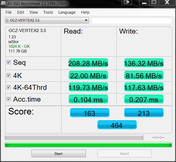Viewport: 176px width, 162px height.
Task: Uncheck the 4K test checkbox
Action: click(9, 75)
